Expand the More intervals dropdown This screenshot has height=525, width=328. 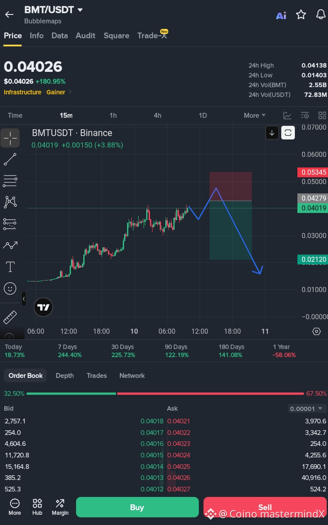click(x=254, y=116)
